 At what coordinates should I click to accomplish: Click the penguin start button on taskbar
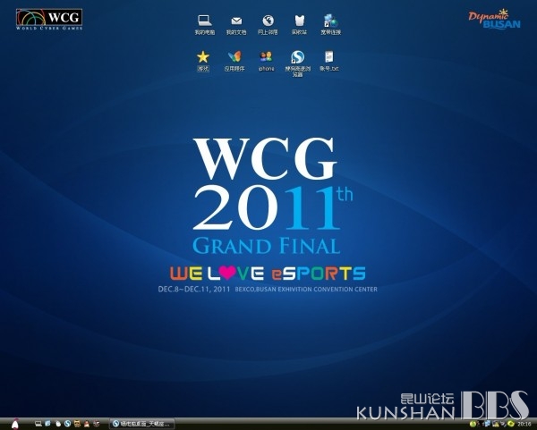point(14,424)
